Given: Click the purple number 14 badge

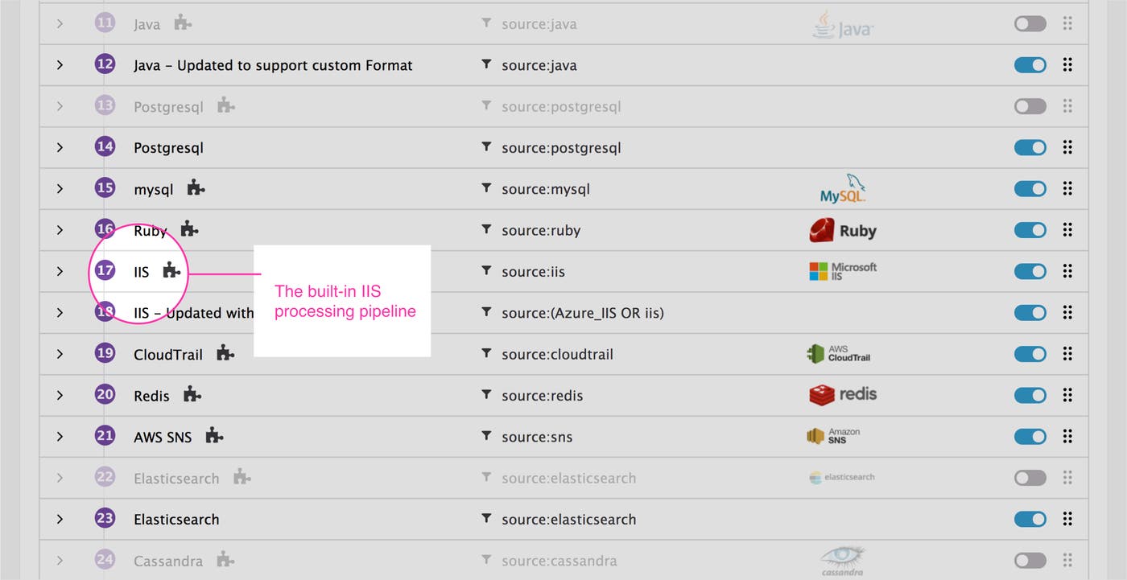Looking at the screenshot, I should click(x=105, y=147).
